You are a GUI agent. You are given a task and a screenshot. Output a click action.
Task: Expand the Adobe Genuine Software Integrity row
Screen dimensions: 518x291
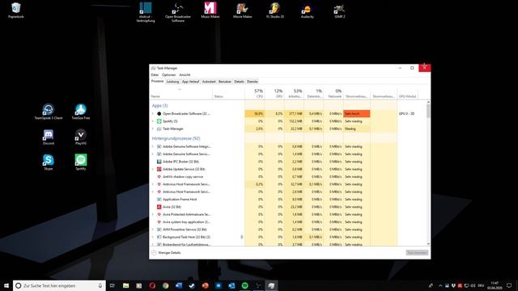[153, 146]
